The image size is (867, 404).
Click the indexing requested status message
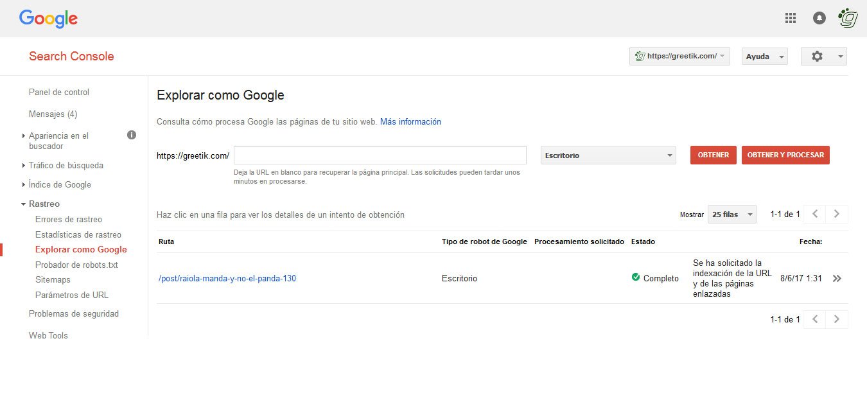coord(732,278)
